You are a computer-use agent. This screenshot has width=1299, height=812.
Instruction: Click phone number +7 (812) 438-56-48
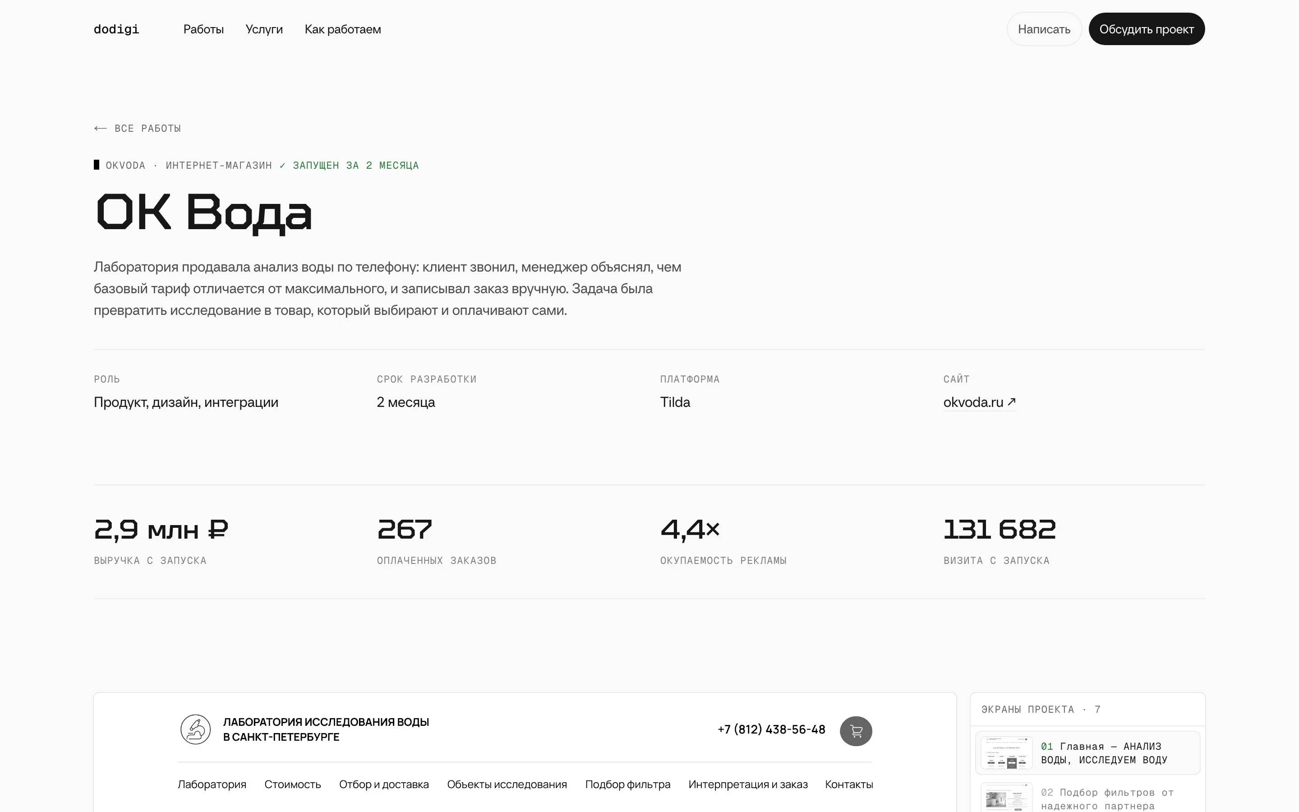pyautogui.click(x=771, y=729)
